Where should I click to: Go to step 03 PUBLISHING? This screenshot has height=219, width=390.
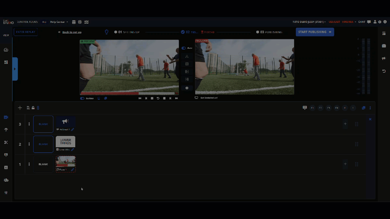[269, 32]
